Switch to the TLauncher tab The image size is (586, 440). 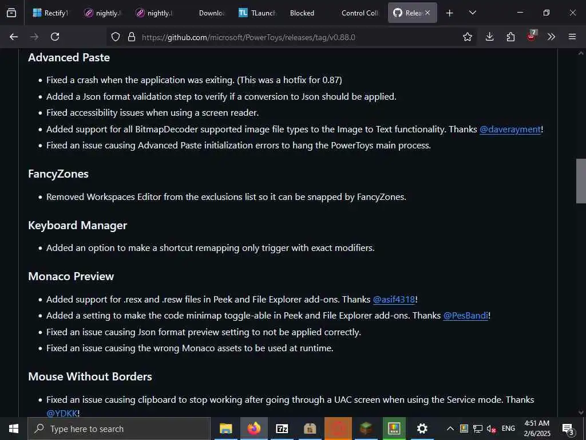pyautogui.click(x=257, y=13)
